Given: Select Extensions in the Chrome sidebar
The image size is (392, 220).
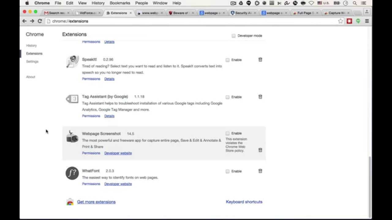Looking at the screenshot, I should click(34, 53).
